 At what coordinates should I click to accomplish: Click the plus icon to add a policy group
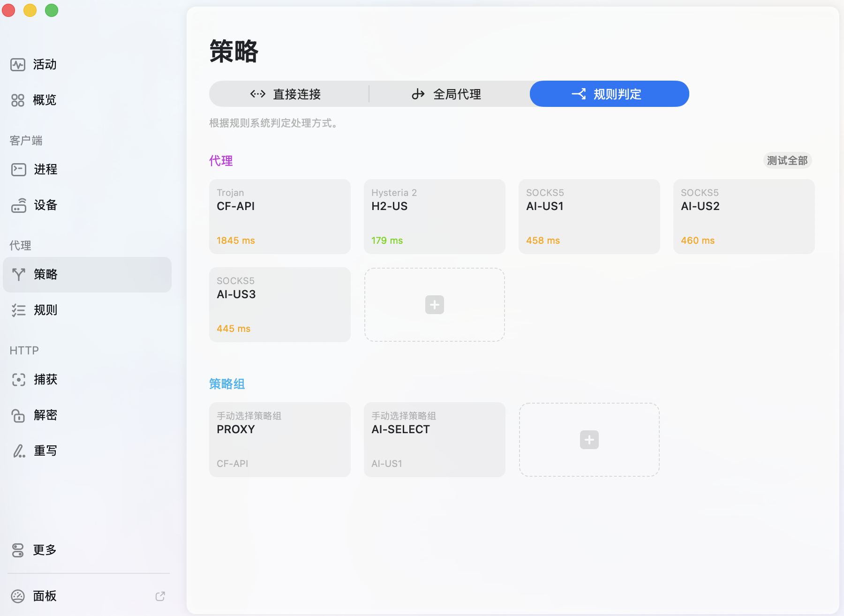click(x=589, y=440)
